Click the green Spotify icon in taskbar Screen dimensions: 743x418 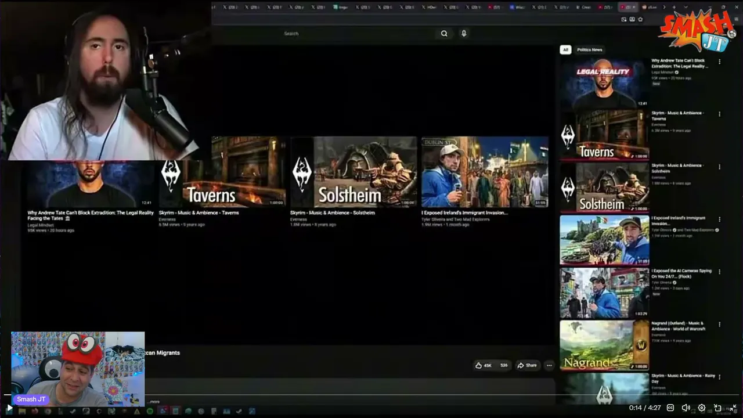(x=150, y=411)
